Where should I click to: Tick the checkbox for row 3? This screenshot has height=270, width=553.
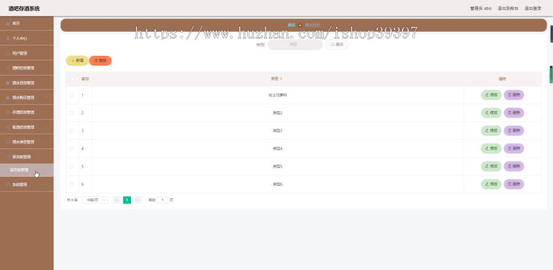72,131
